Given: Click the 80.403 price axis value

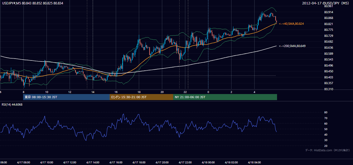Looking at the screenshot, I should point(328,77).
